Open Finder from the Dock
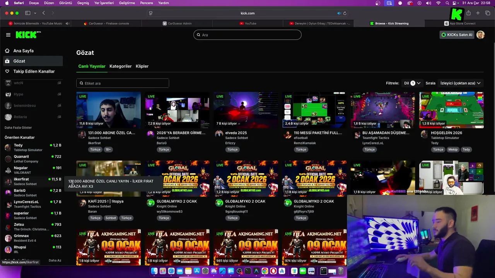495x278 pixels. pos(154,271)
